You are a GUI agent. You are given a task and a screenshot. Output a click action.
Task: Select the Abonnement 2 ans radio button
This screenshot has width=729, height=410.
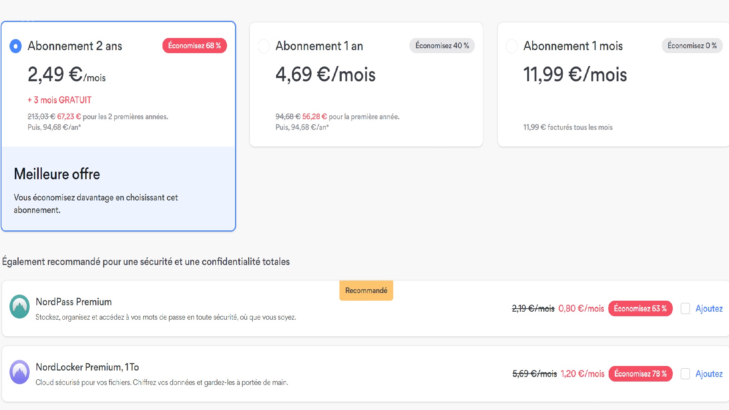[x=16, y=46]
